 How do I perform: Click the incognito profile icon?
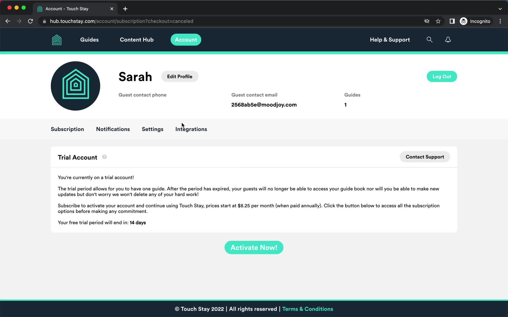[463, 21]
